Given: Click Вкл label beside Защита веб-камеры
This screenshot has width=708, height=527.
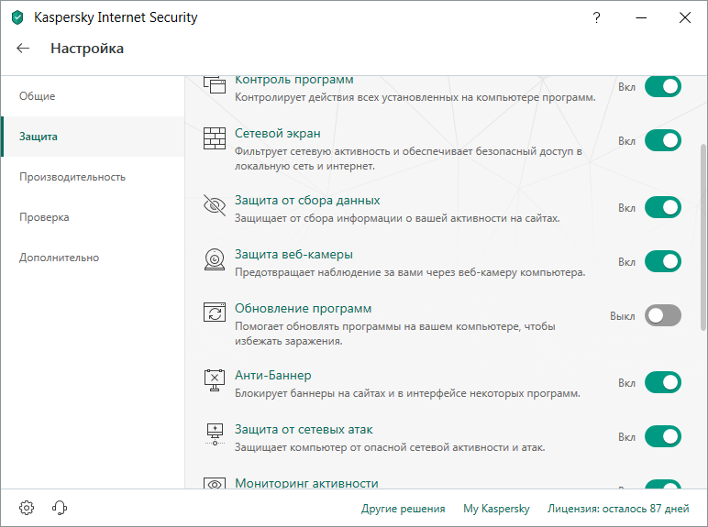Looking at the screenshot, I should (x=626, y=262).
